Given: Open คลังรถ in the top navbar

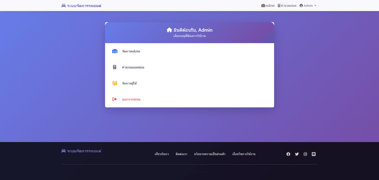Looking at the screenshot, I should click(268, 6).
